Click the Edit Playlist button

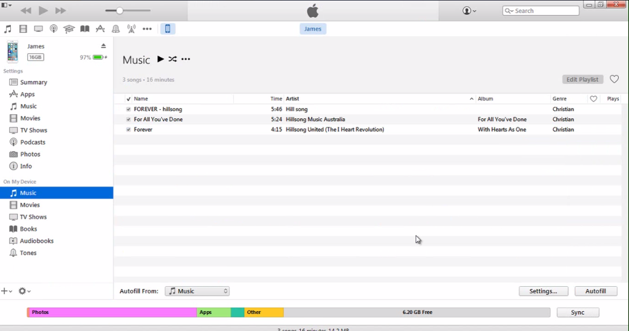(583, 79)
